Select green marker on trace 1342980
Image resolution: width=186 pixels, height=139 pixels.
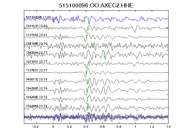coord(88,99)
